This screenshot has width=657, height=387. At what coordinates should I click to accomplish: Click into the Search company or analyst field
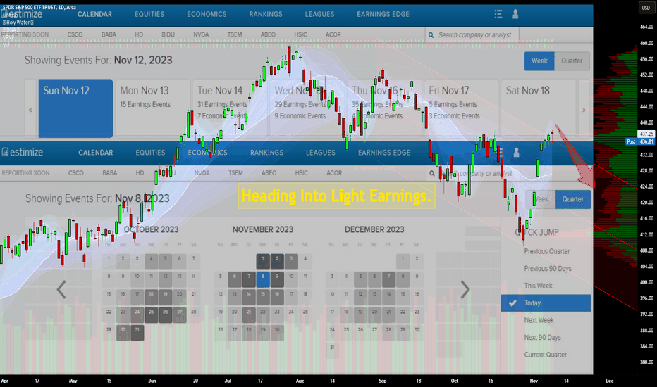472,35
